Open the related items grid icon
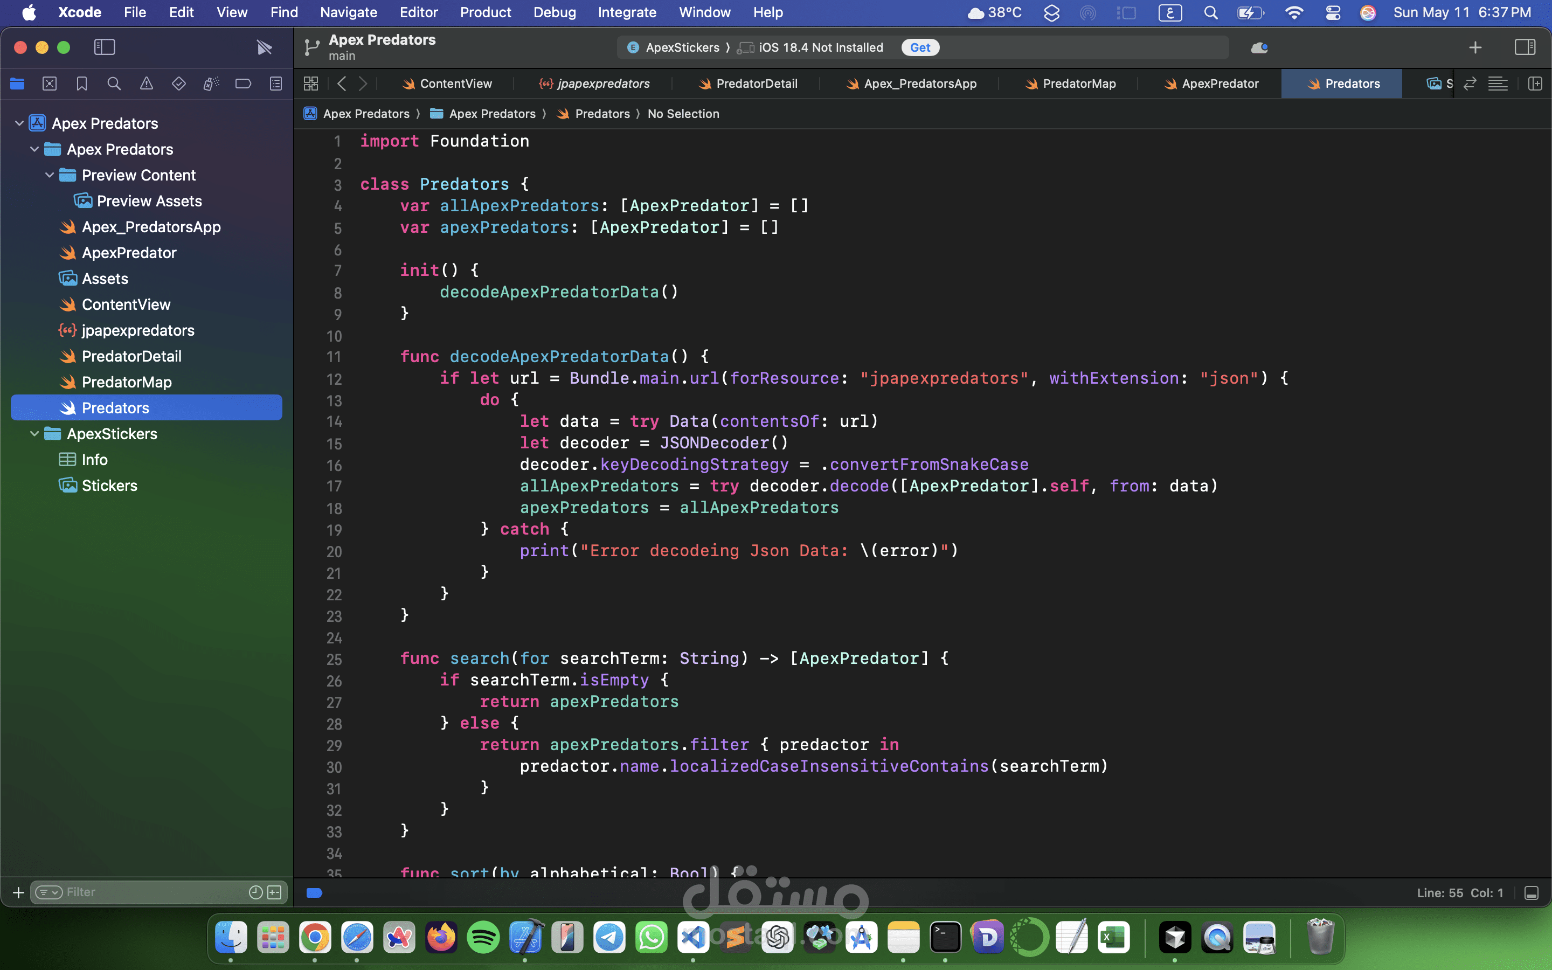Screen dimensions: 1552x970 coord(311,84)
